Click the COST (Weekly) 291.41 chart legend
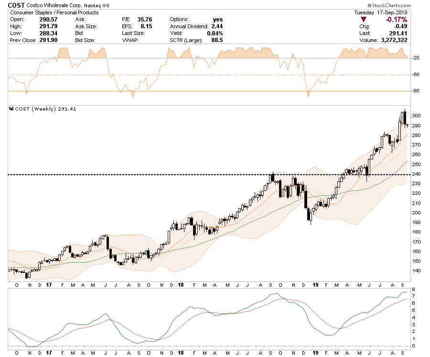430x357 pixels. pyautogui.click(x=45, y=109)
